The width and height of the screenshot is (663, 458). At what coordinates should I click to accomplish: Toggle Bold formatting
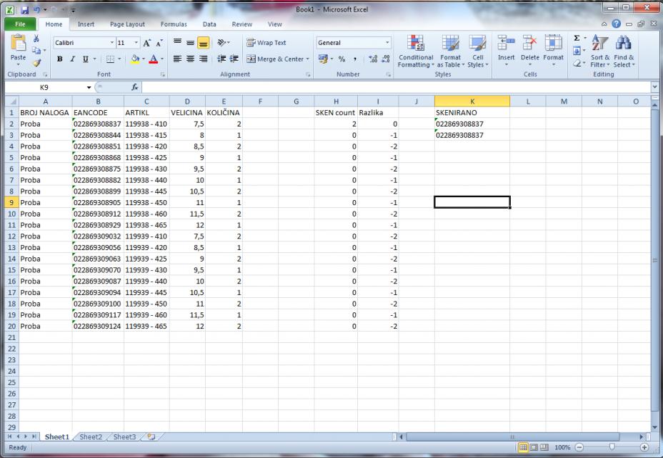(59, 59)
